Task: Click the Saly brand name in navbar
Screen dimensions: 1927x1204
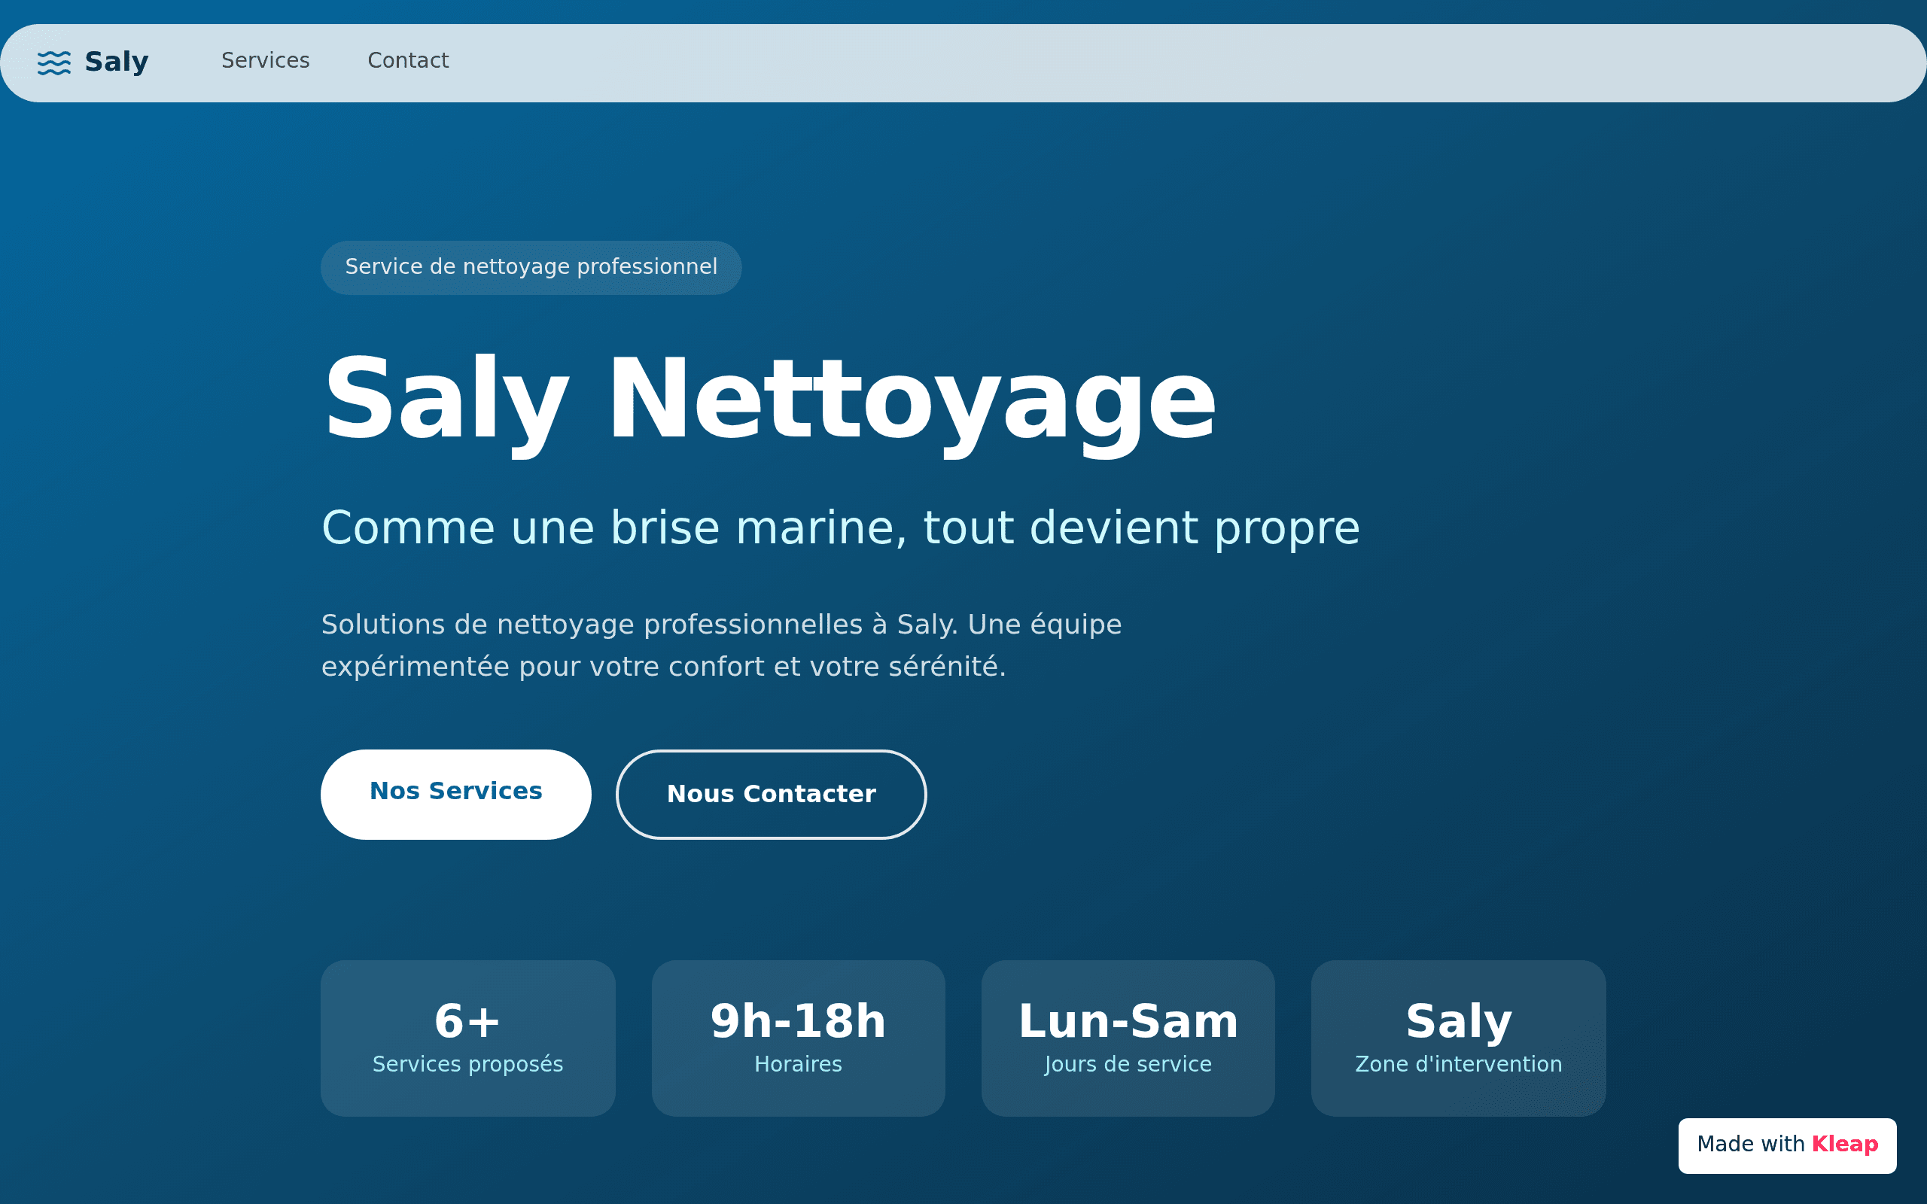Action: click(x=116, y=61)
